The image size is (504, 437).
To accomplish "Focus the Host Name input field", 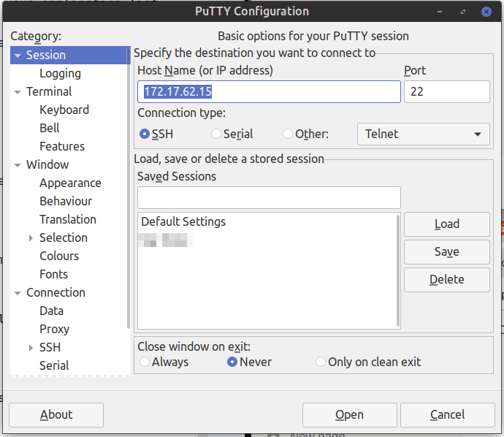I will pos(269,91).
